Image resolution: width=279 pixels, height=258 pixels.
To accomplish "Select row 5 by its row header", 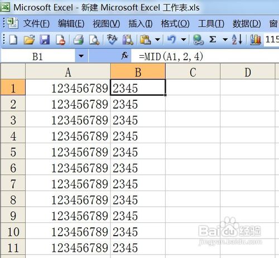I will pyautogui.click(x=13, y=152).
